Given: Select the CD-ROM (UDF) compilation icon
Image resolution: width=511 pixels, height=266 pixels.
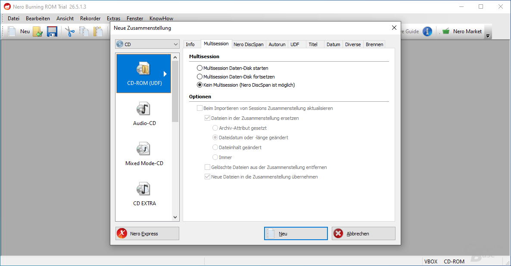Looking at the screenshot, I should (143, 72).
